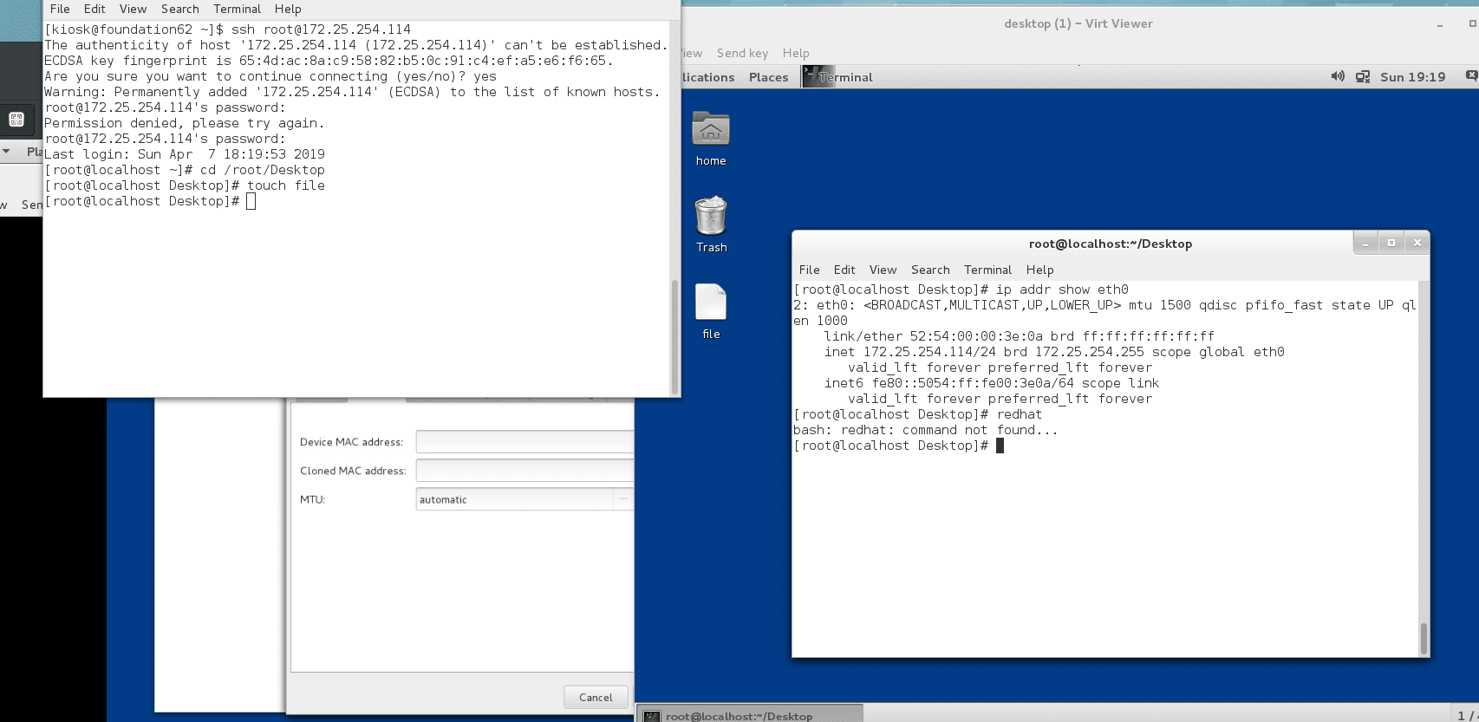Open the network status icon in top panel
This screenshot has width=1479, height=722.
[1363, 76]
